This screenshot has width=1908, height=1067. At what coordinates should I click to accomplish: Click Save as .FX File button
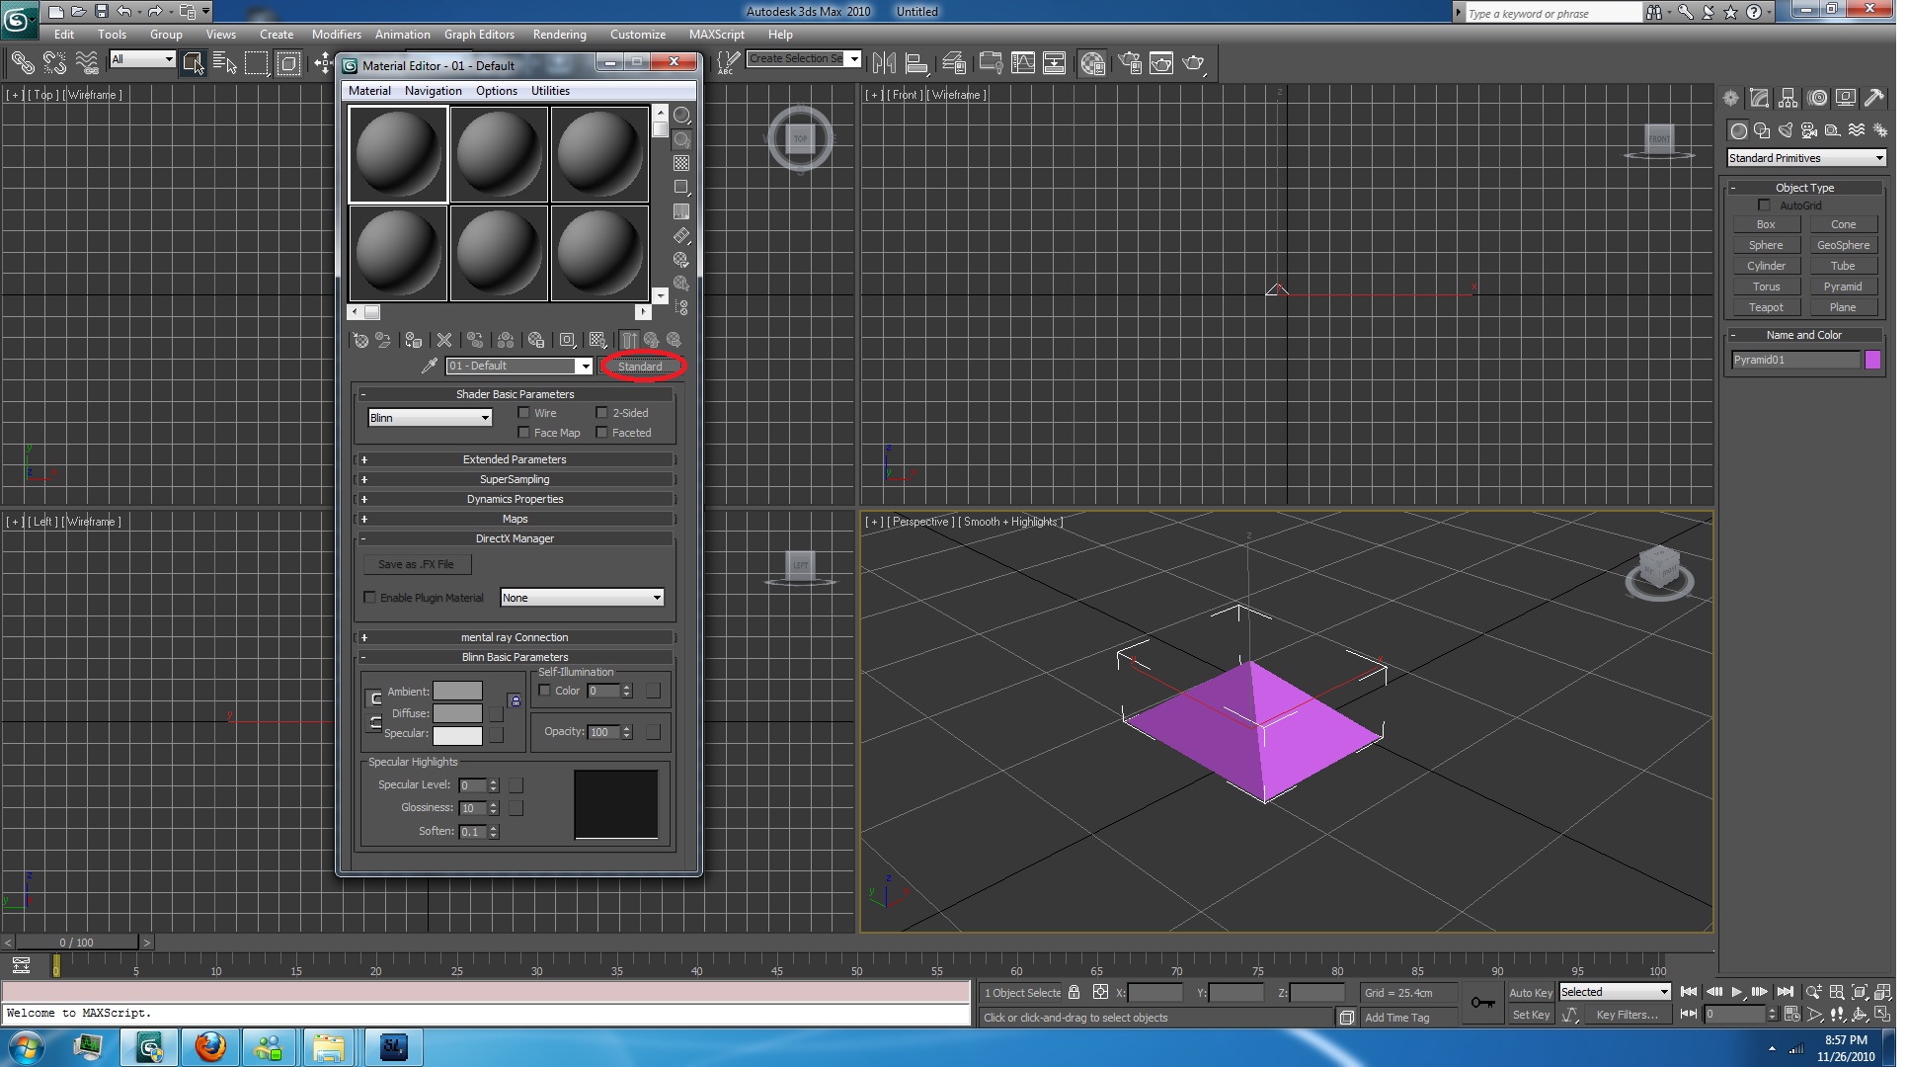pos(416,564)
